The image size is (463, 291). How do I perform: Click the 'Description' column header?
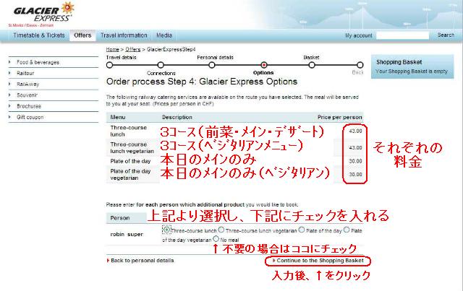tap(177, 117)
